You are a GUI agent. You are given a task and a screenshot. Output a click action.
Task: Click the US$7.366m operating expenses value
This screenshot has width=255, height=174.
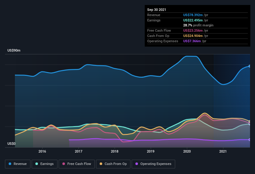tap(192, 41)
